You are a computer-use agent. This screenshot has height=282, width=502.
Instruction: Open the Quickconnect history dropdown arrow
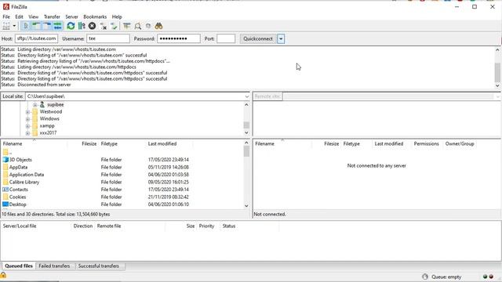tap(281, 39)
